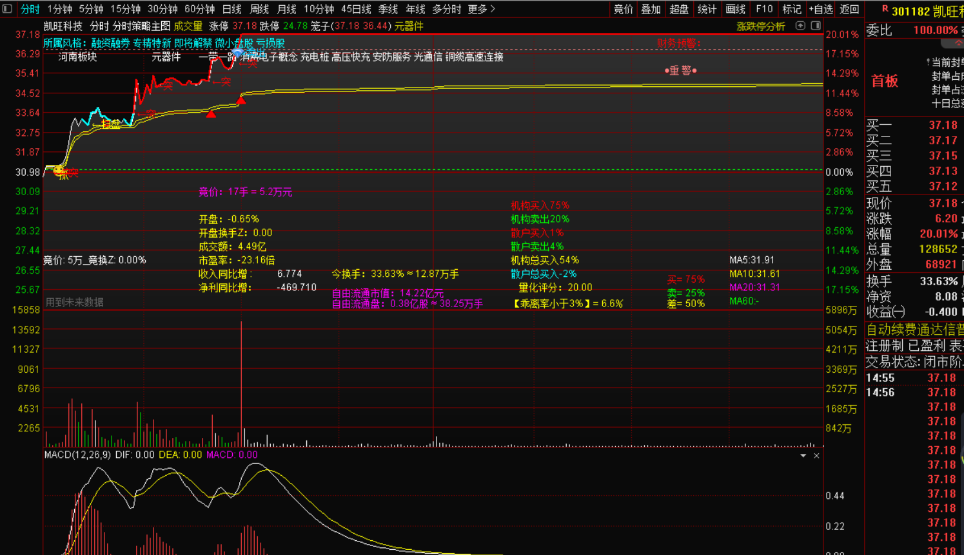Click the 统计 statistics button
The height and width of the screenshot is (555, 964).
pyautogui.click(x=707, y=9)
